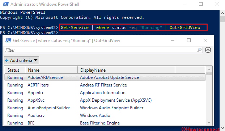Select the AppXSvc name cell
The width and height of the screenshot is (225, 131).
coord(36,100)
